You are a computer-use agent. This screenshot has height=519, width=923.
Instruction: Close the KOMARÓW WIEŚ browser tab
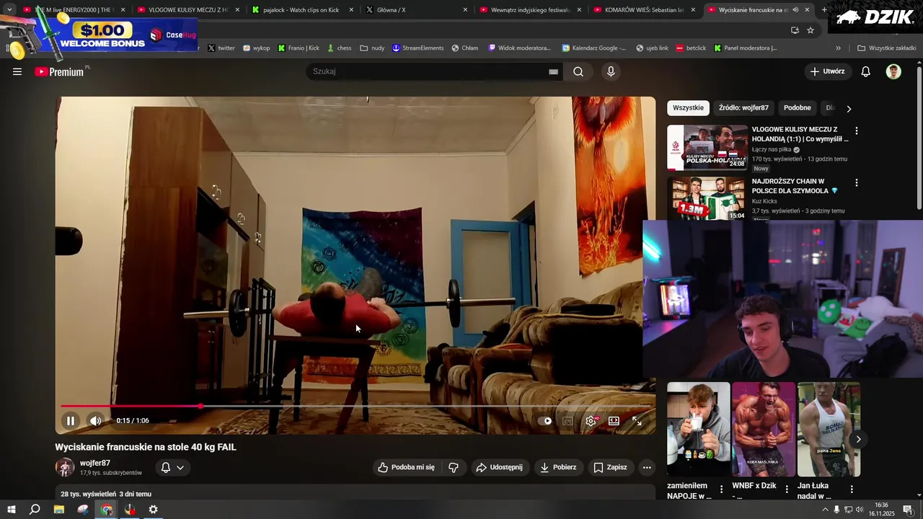tap(693, 10)
